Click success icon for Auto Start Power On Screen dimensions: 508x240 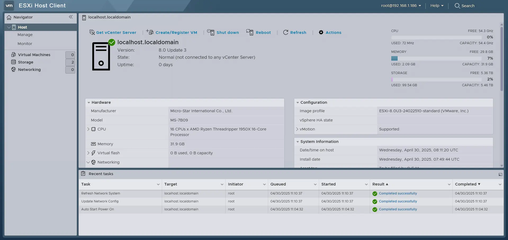click(375, 210)
